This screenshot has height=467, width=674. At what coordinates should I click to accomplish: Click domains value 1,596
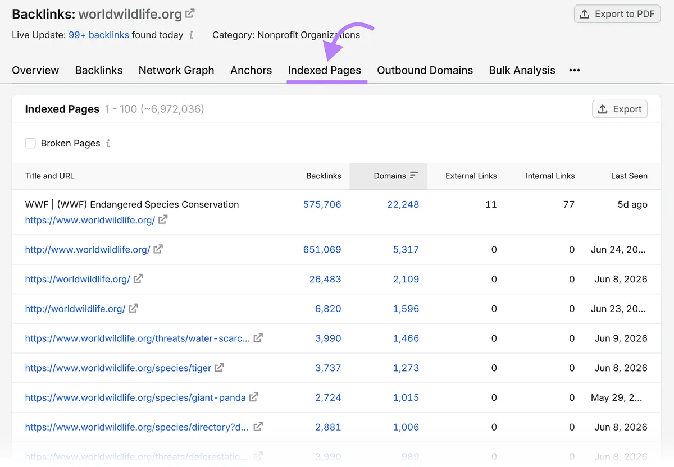tap(406, 309)
